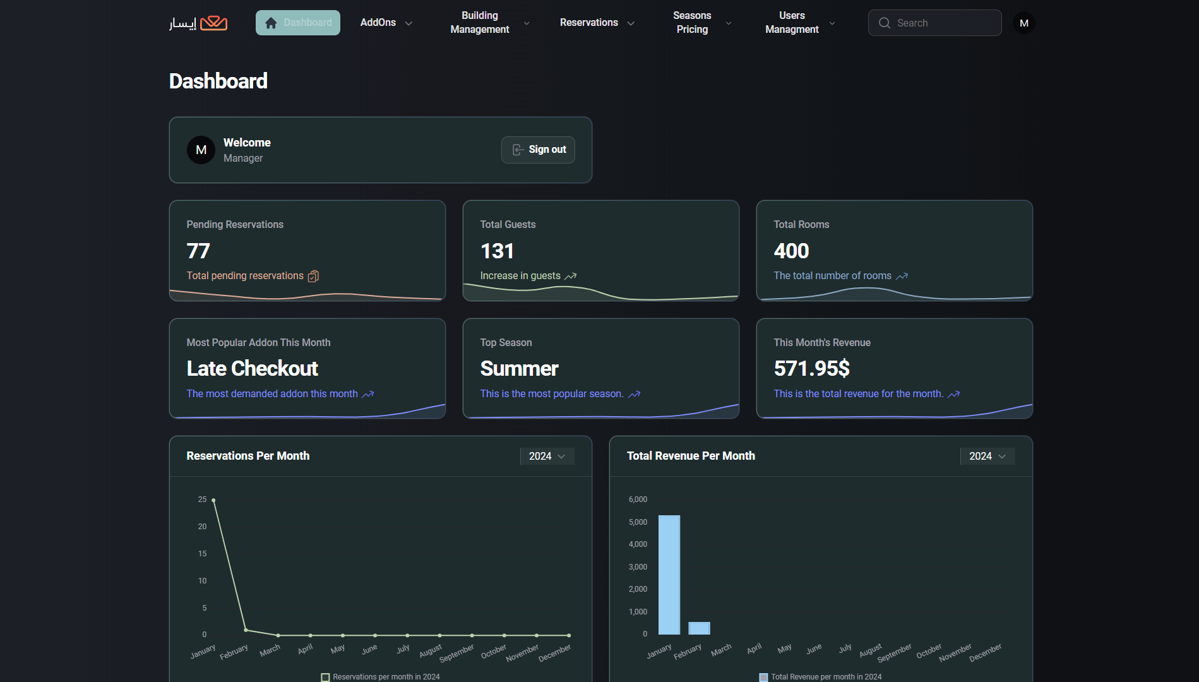This screenshot has height=682, width=1199.
Task: Open year dropdown for Total Revenue Per Month
Action: pyautogui.click(x=987, y=456)
